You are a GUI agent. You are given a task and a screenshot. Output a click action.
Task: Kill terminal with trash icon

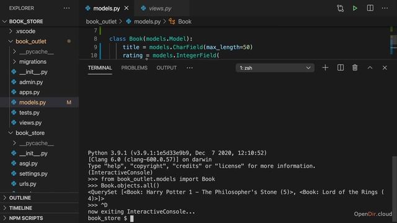tap(355, 68)
